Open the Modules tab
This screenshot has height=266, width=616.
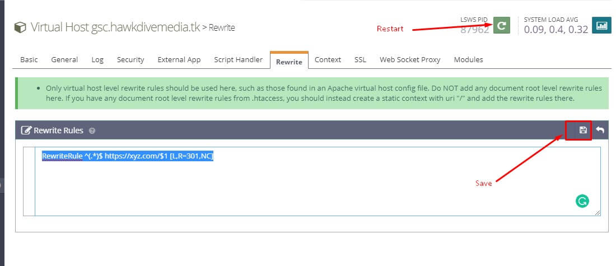tap(468, 59)
